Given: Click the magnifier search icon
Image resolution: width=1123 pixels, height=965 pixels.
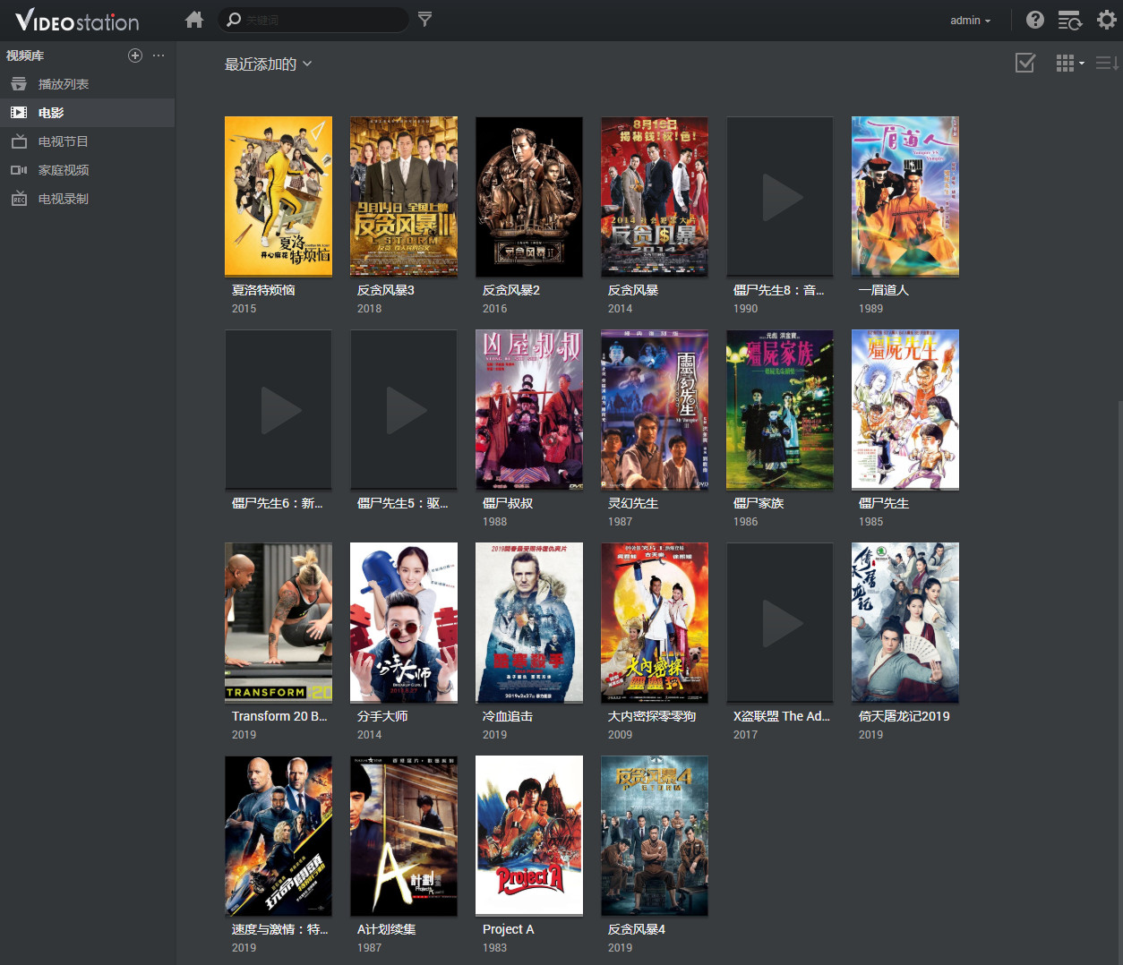Looking at the screenshot, I should point(234,20).
